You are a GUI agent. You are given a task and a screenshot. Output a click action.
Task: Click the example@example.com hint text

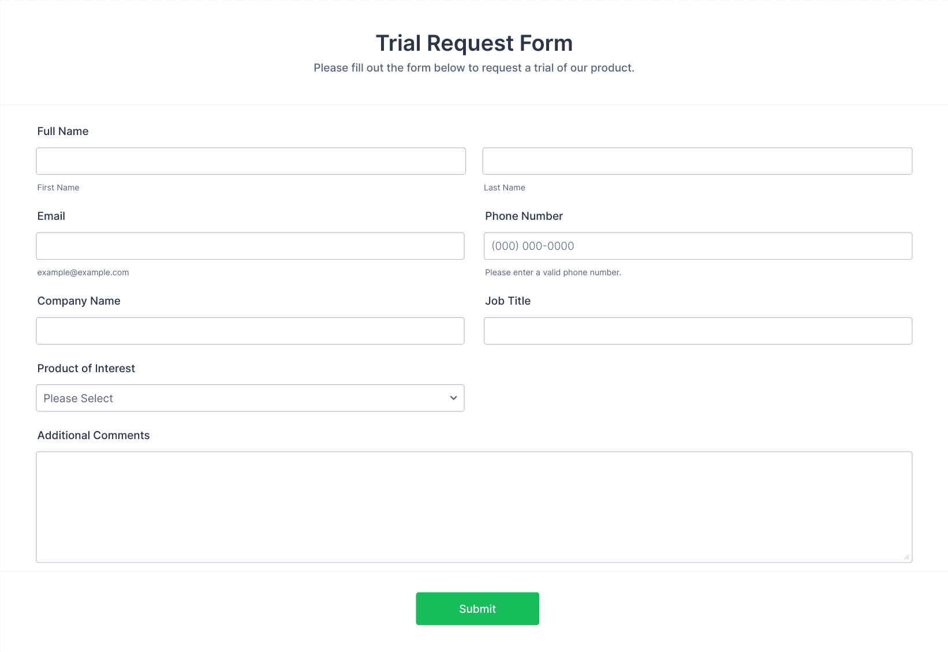coord(83,272)
